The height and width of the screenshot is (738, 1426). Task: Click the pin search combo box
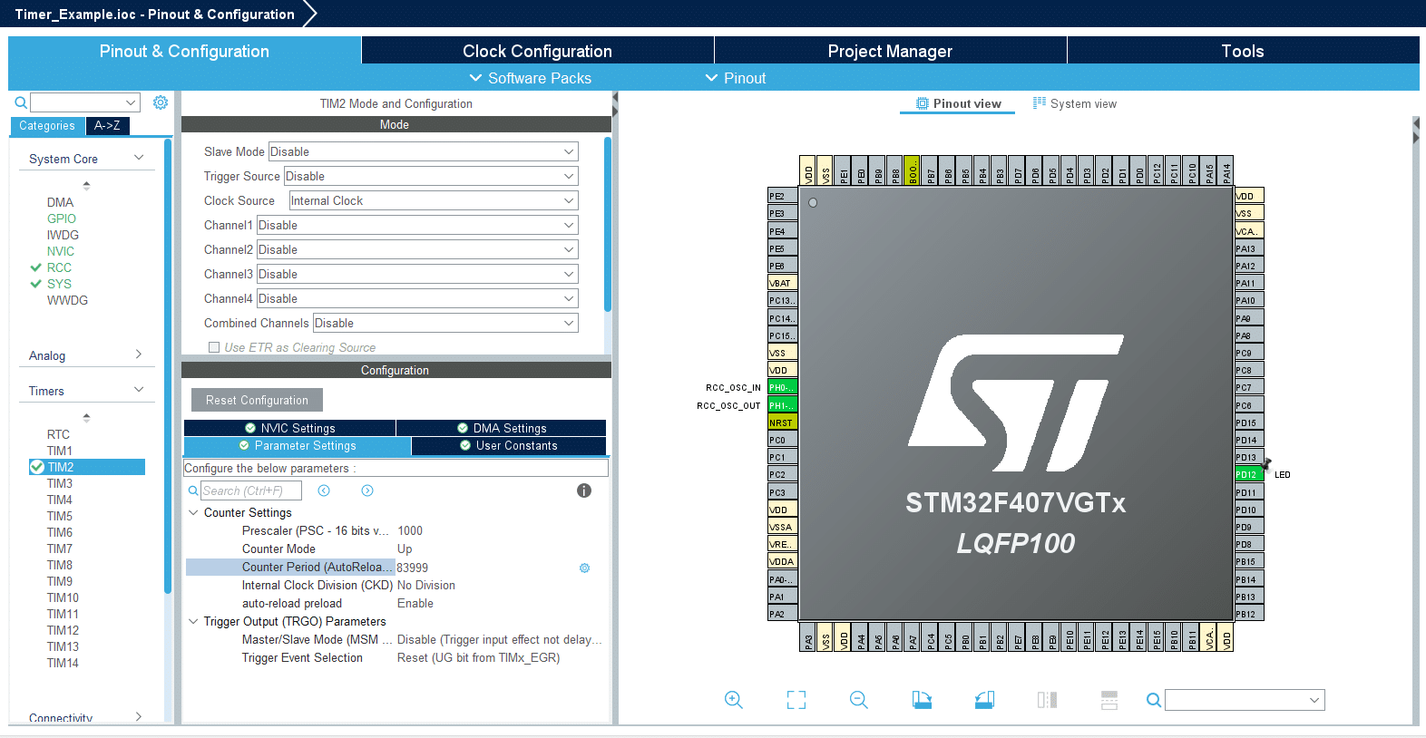(1245, 700)
